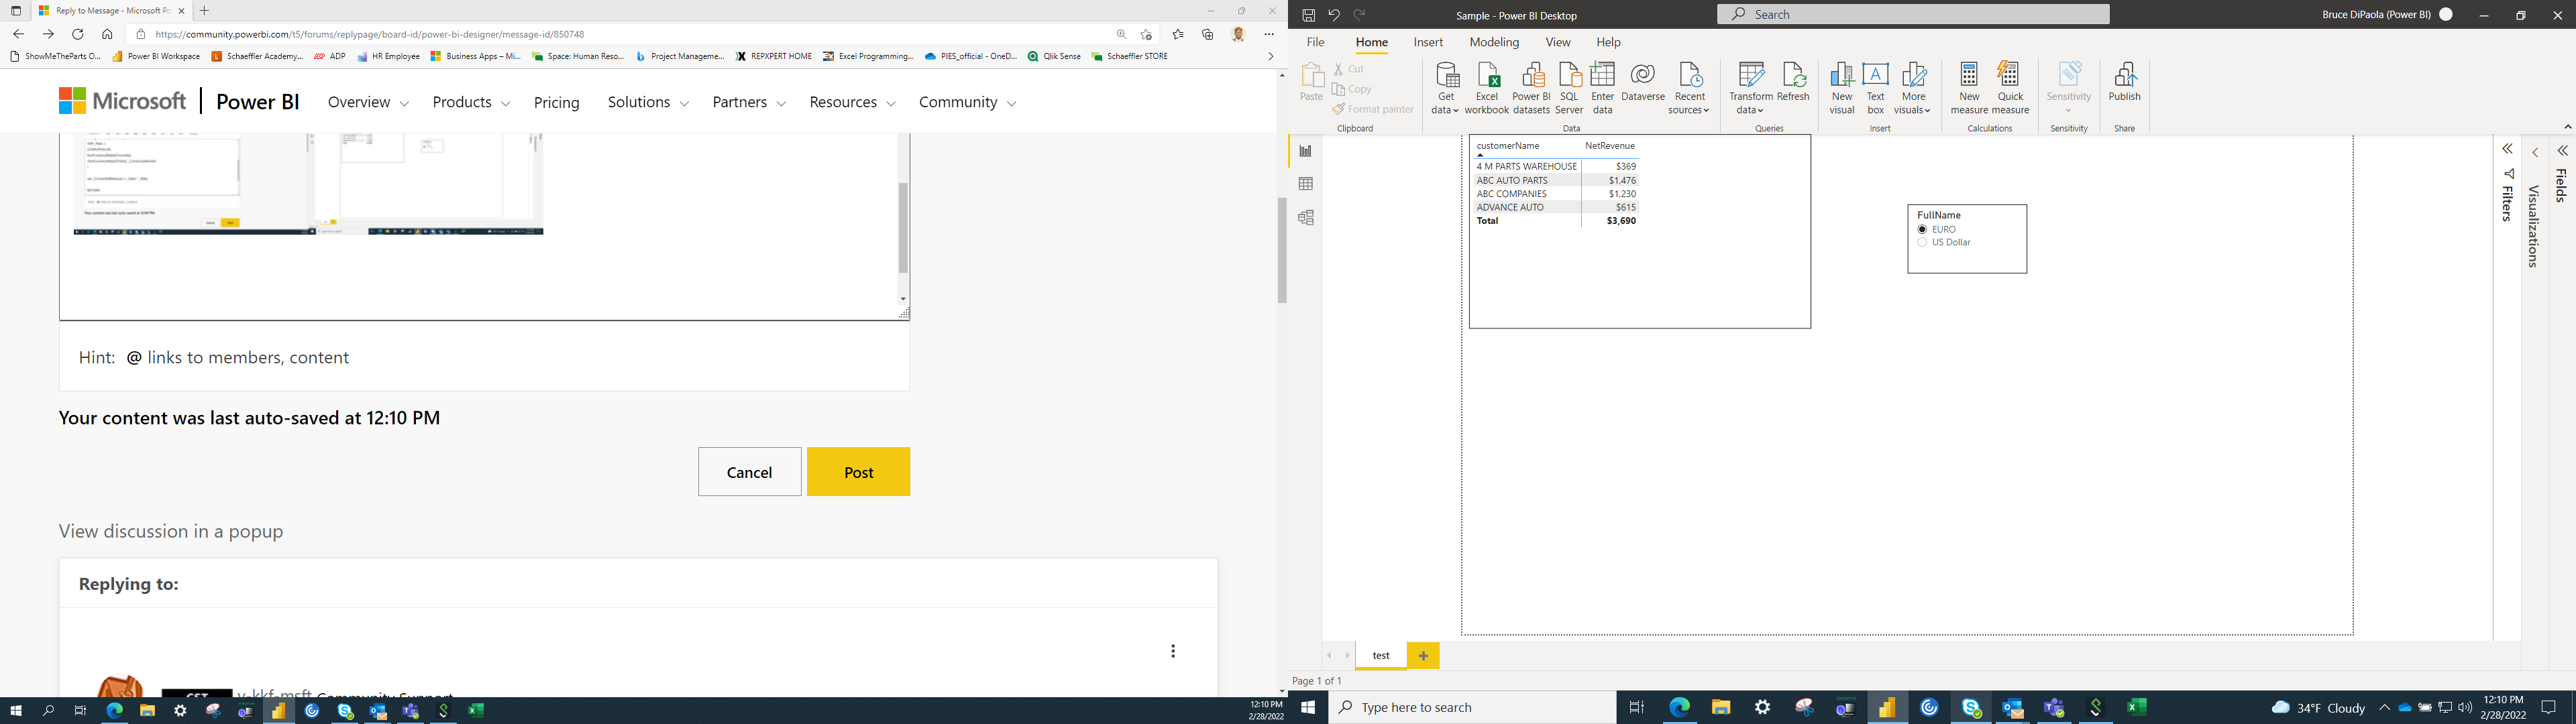Image resolution: width=2576 pixels, height=724 pixels.
Task: Open View discussion in a popup link
Action: click(171, 532)
